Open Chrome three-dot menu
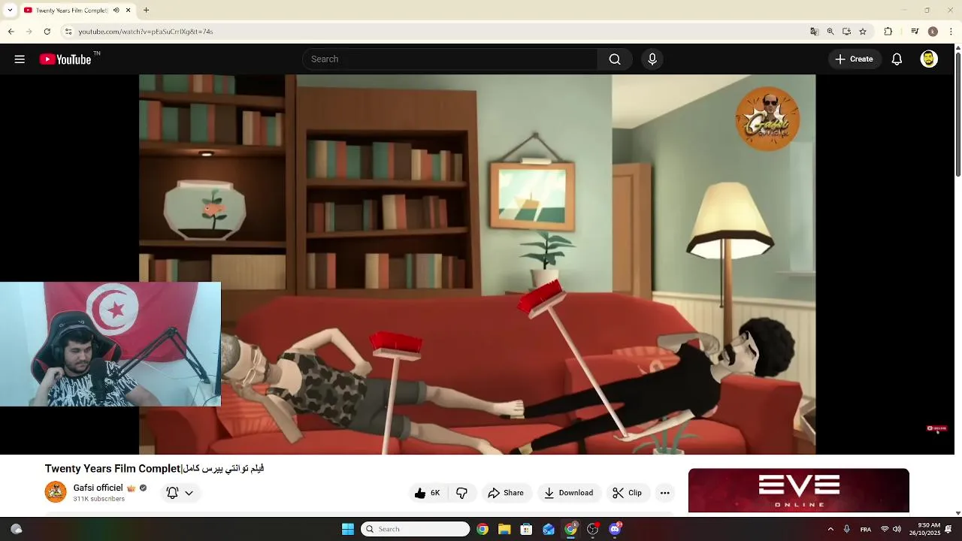The image size is (962, 541). [x=951, y=32]
